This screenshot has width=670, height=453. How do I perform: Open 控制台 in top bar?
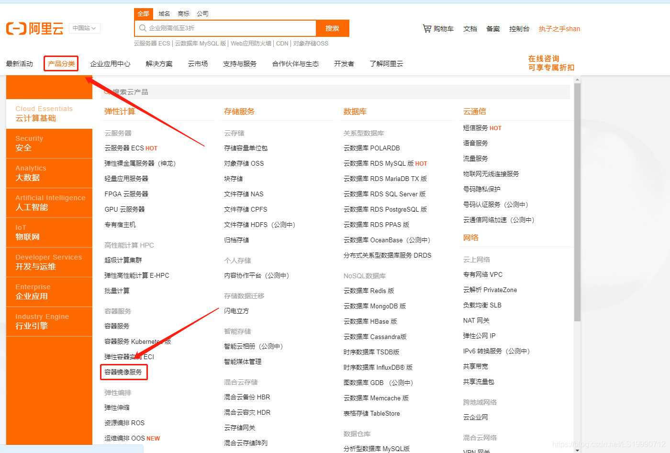pos(519,29)
